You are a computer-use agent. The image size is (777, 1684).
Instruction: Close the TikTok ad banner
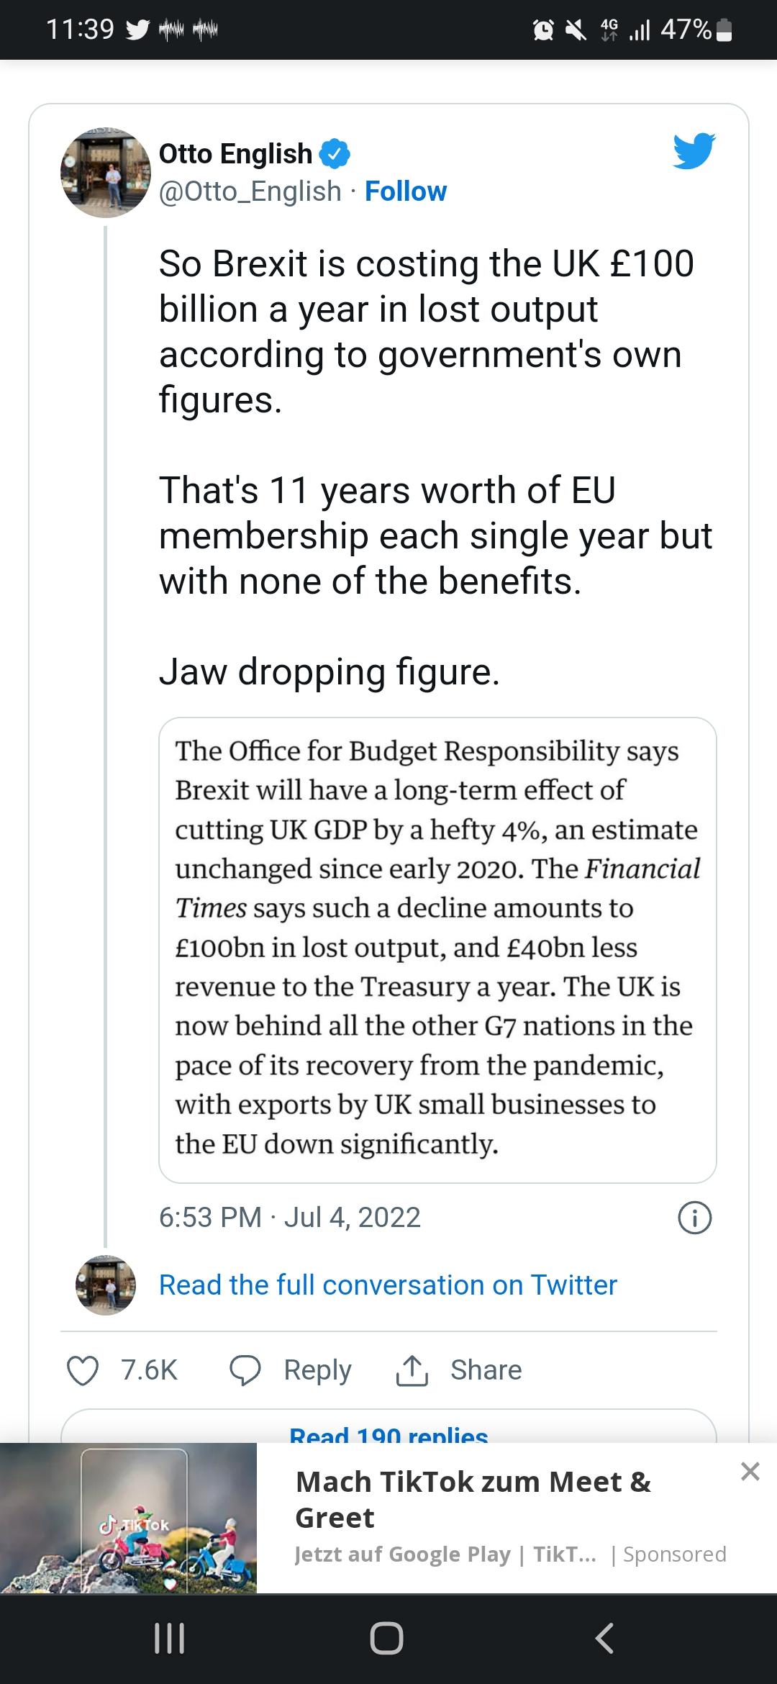tap(750, 1472)
